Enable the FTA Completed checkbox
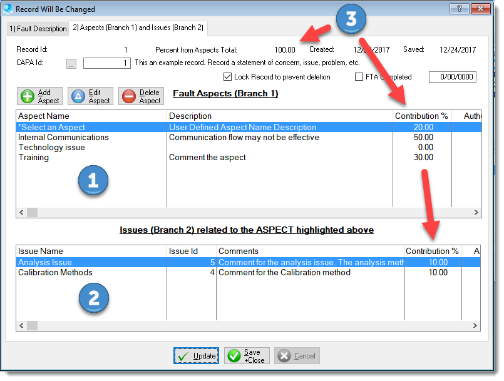 [x=359, y=77]
